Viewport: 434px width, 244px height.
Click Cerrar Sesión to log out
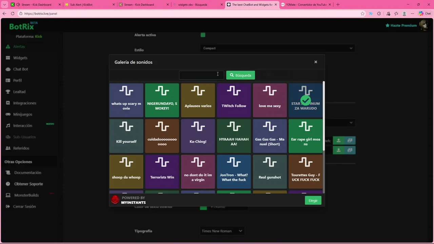21,206
